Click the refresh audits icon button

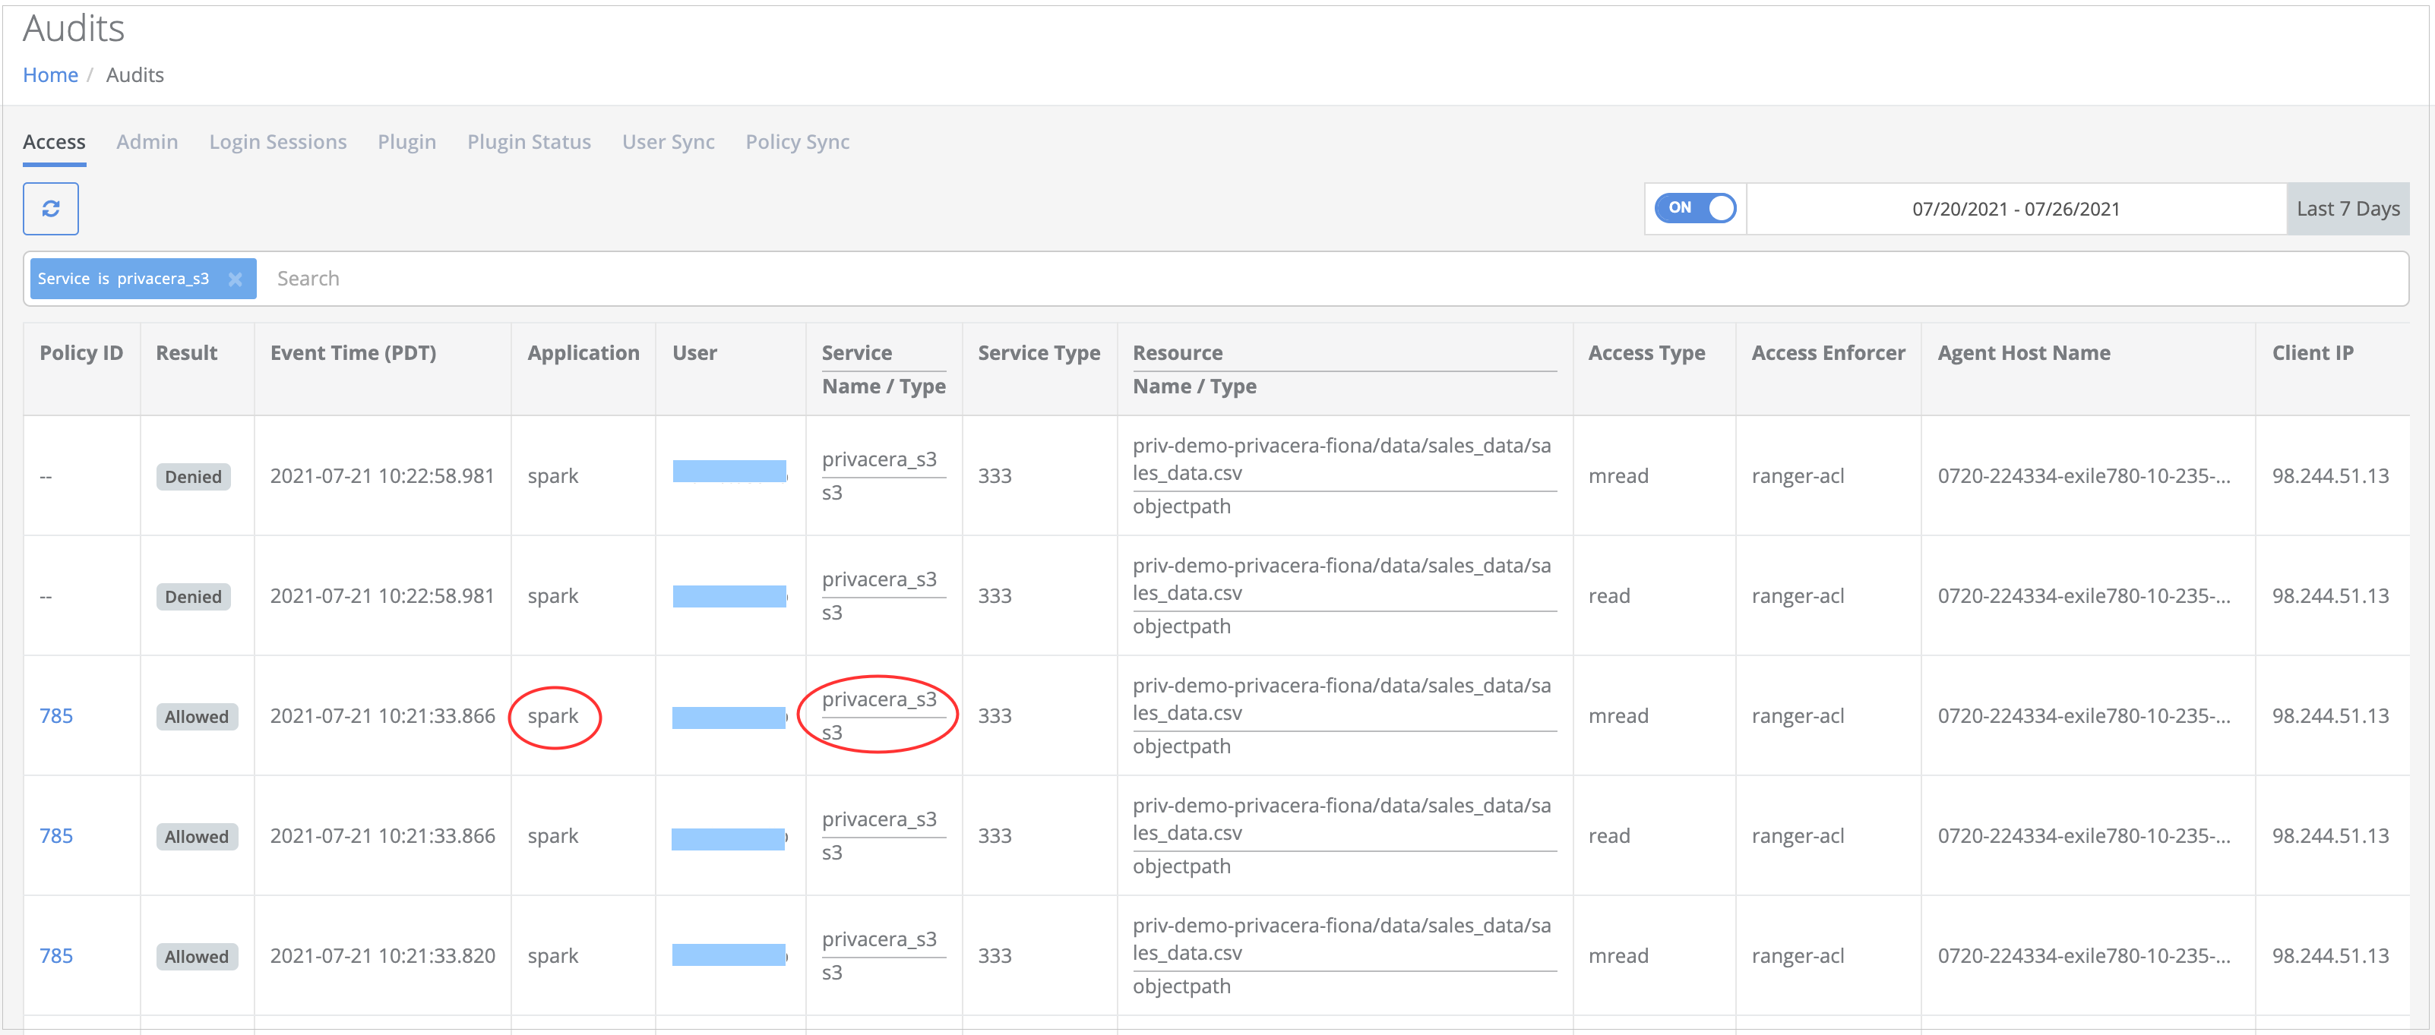click(50, 209)
